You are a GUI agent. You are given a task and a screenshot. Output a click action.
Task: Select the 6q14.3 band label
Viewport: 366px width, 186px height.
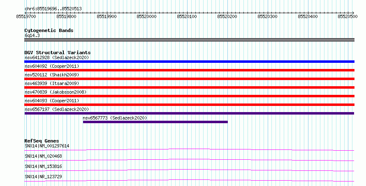(x=32, y=35)
